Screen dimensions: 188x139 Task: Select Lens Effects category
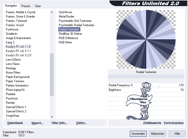(x=13, y=60)
